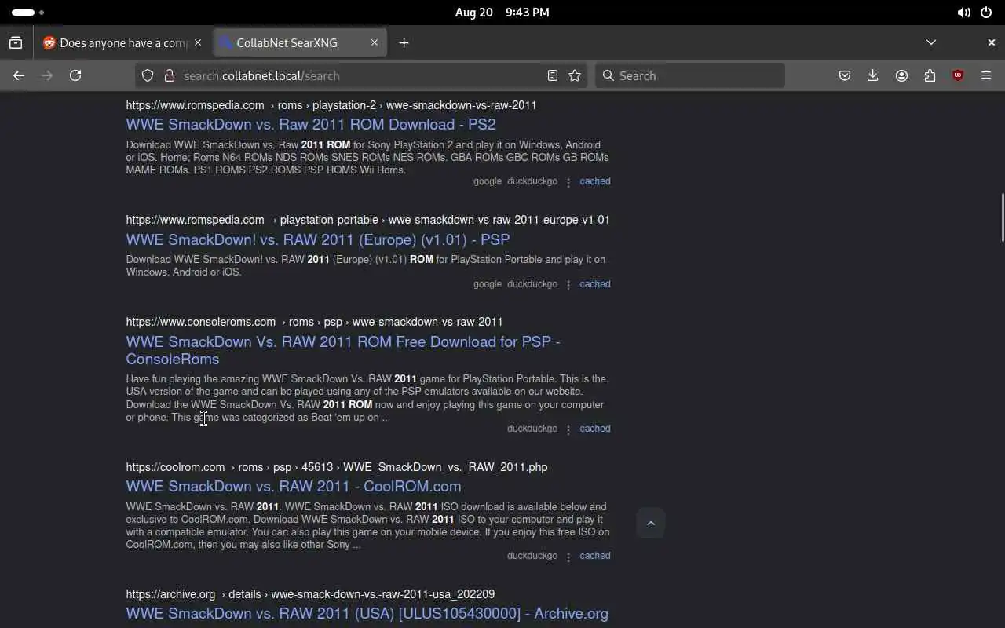Go back to previous page
1005x628 pixels.
tap(19, 75)
